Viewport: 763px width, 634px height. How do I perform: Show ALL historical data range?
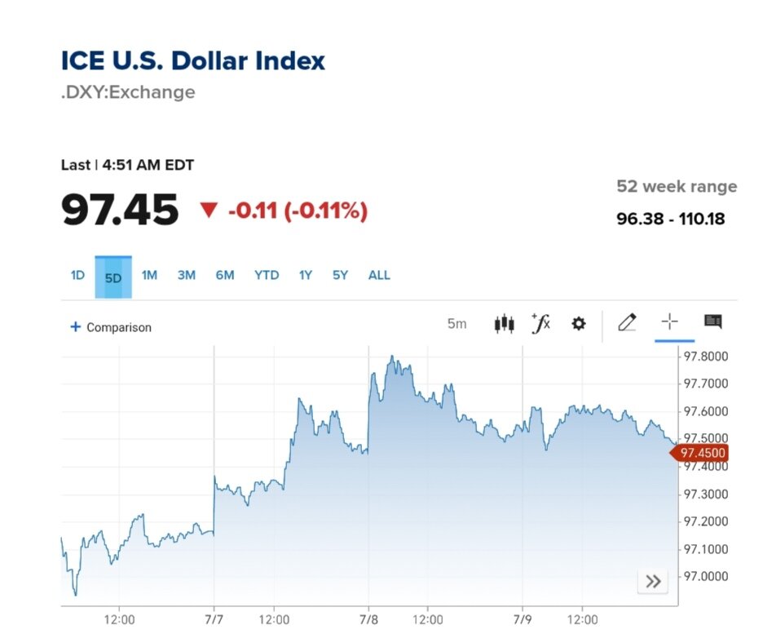pos(379,276)
